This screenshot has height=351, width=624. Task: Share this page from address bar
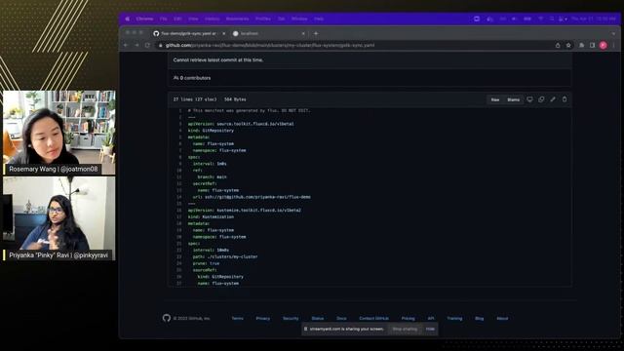tap(558, 46)
